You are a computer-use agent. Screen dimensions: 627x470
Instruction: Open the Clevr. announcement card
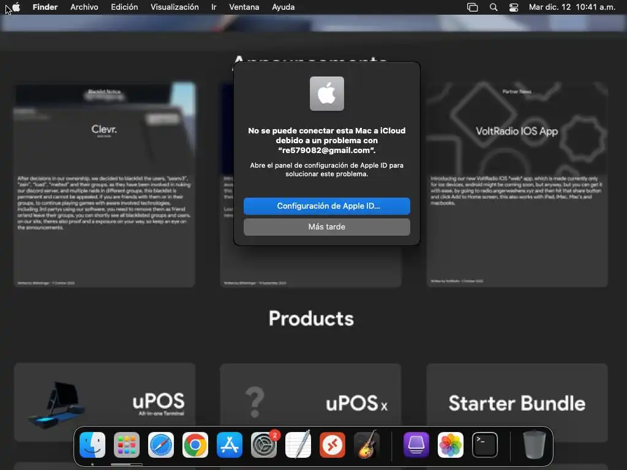104,185
